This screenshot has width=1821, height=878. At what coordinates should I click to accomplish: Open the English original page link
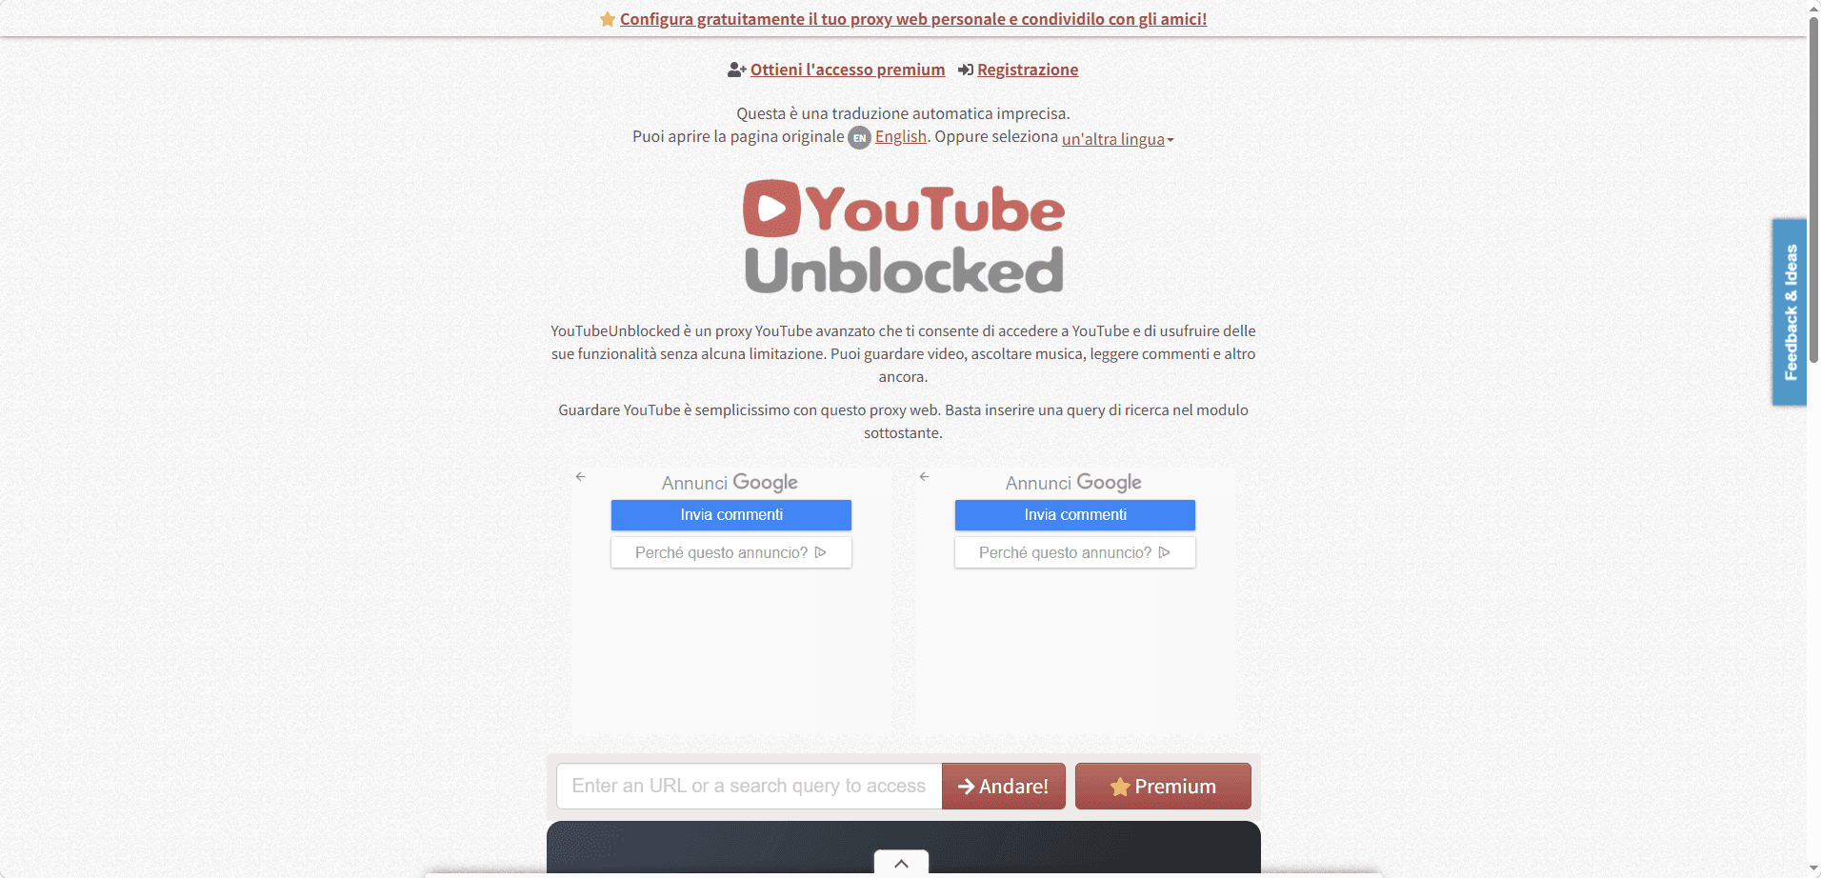pyautogui.click(x=901, y=136)
